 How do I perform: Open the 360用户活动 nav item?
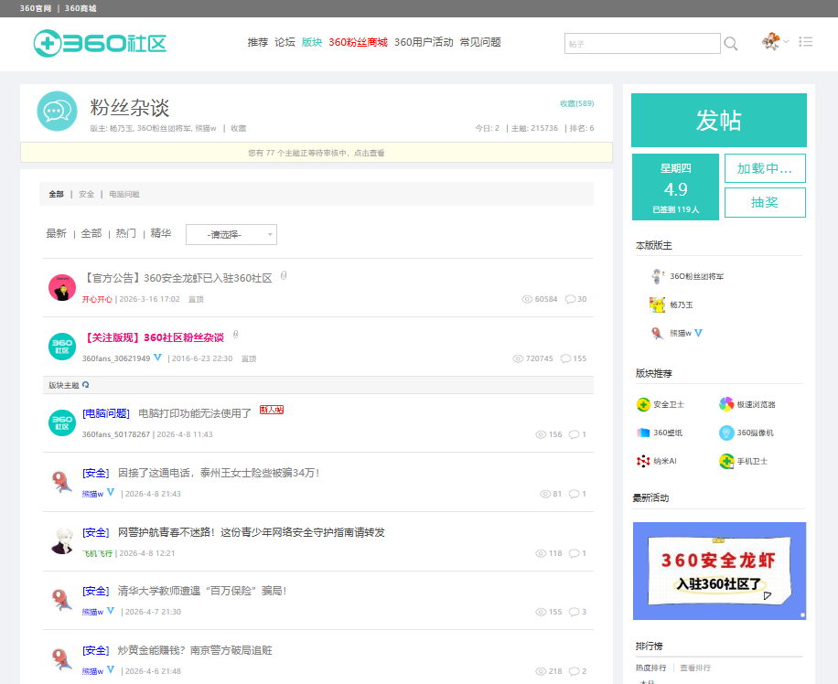[424, 42]
